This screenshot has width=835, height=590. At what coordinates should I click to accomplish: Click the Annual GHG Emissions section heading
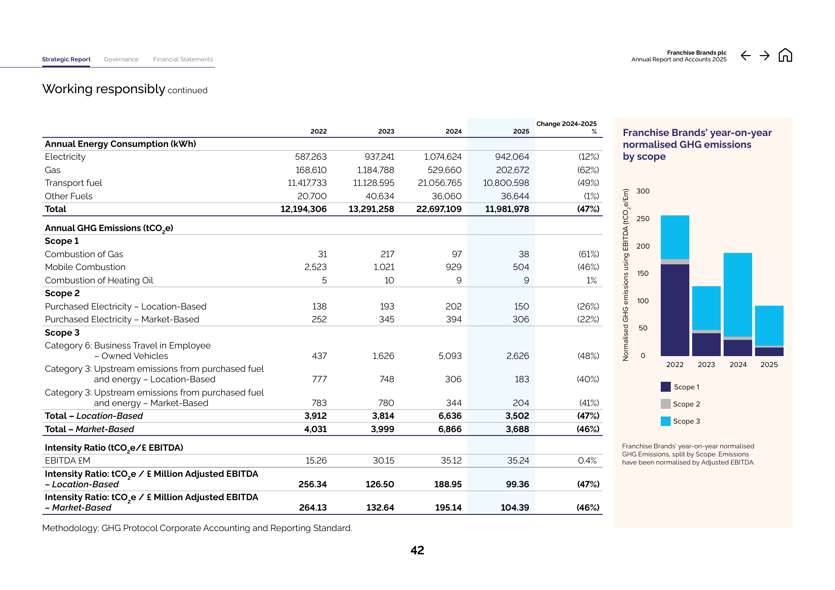click(109, 229)
